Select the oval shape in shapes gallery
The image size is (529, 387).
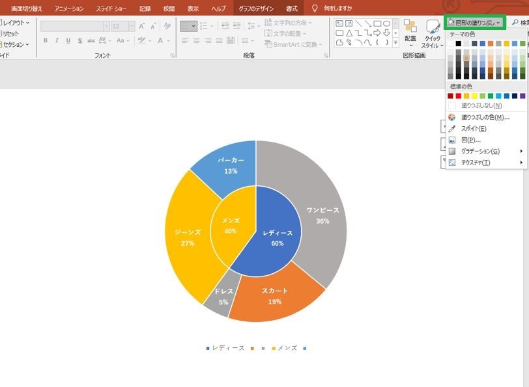[x=386, y=23]
